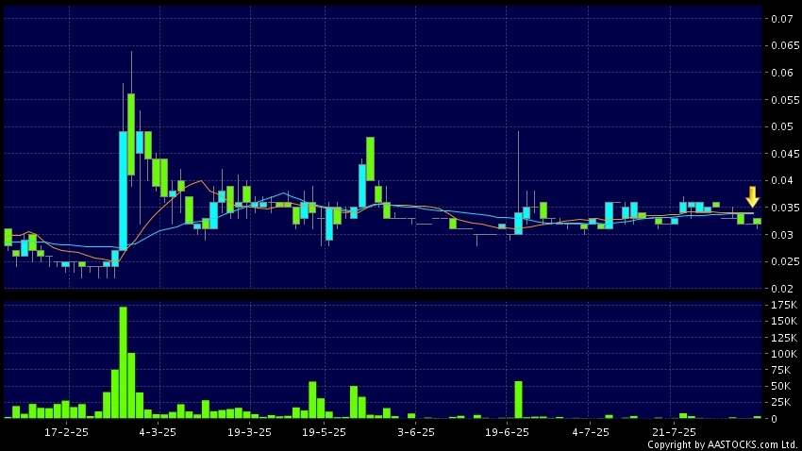Select the 50K volume axis label

pos(781,386)
